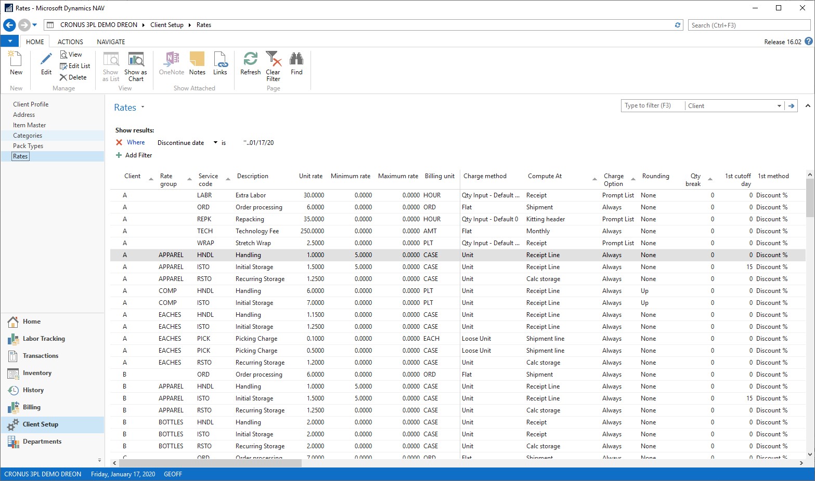This screenshot has width=815, height=481.
Task: Collapse the filter pane chevron
Action: [x=808, y=106]
